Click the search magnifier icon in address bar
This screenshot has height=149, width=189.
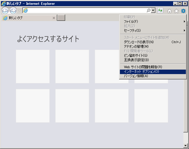point(148,11)
